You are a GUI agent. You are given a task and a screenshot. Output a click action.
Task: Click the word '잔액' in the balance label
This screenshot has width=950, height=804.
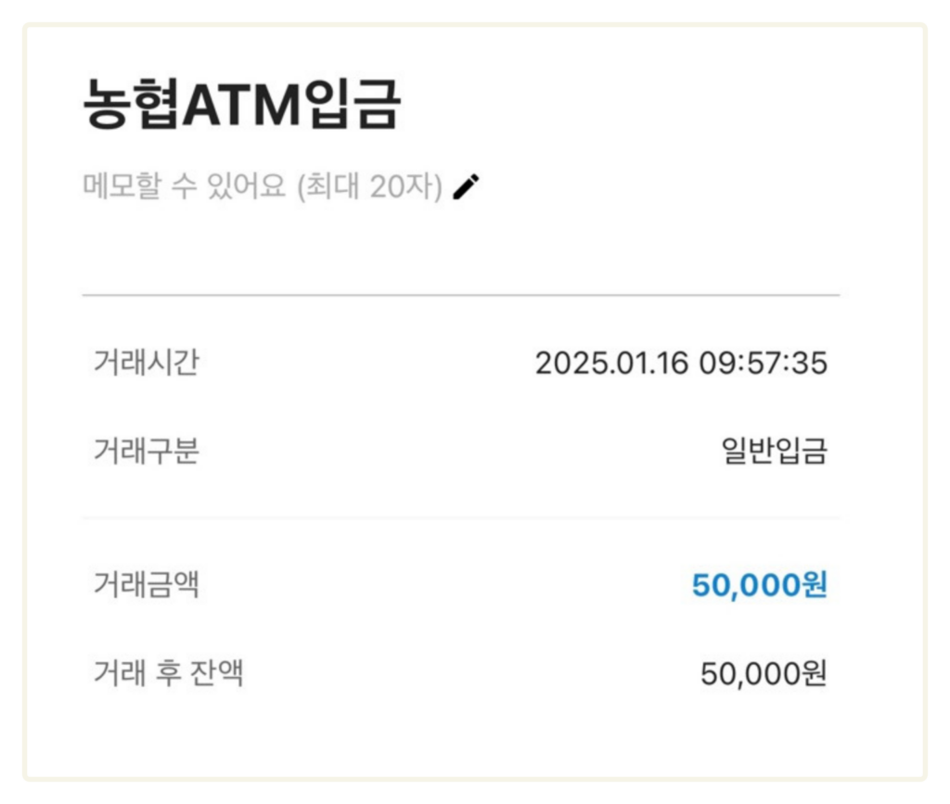(222, 673)
